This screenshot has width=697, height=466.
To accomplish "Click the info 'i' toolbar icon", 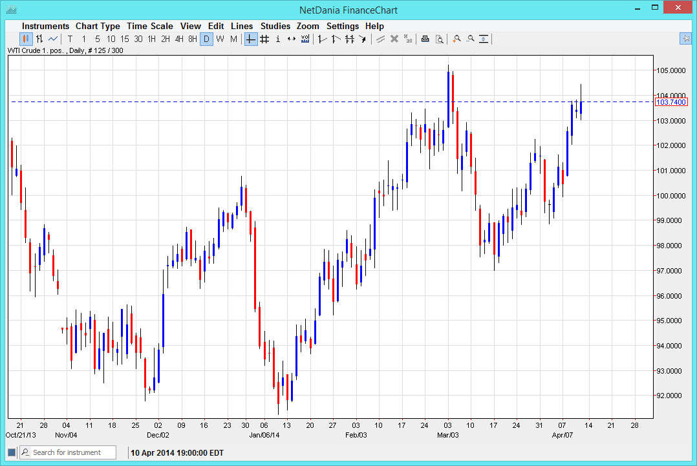I will pos(278,39).
